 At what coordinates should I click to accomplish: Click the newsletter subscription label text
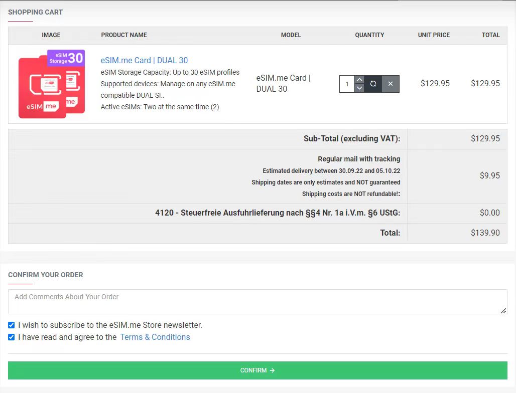coord(110,325)
